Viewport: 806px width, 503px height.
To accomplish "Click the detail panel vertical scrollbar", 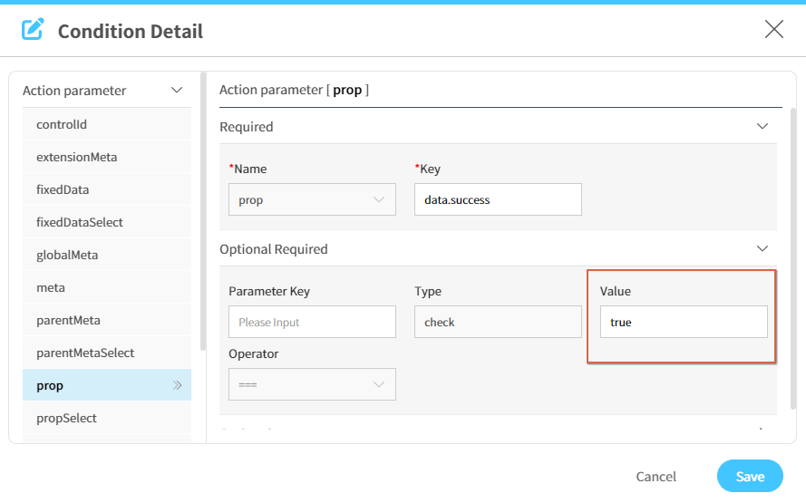I will (x=793, y=259).
